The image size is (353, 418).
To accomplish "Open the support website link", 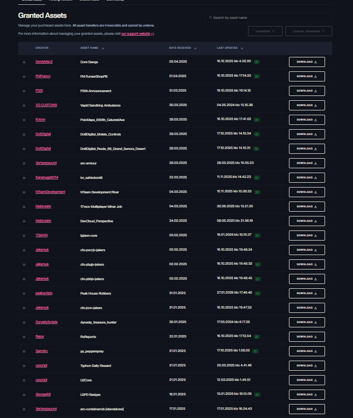I will tap(135, 34).
